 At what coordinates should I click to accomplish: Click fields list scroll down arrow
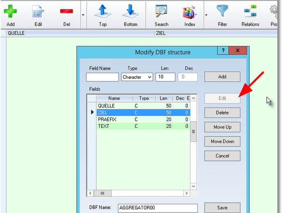(x=194, y=186)
